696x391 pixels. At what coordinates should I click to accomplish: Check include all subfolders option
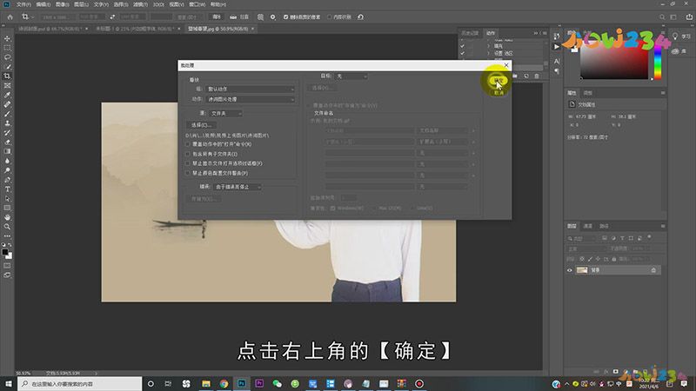pyautogui.click(x=188, y=154)
